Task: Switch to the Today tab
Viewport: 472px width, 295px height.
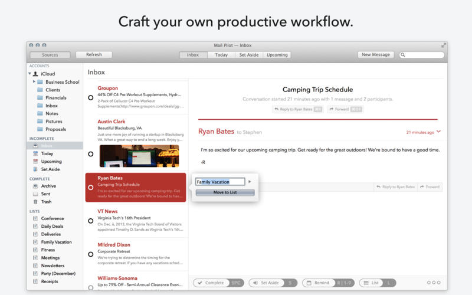Action: [x=221, y=55]
